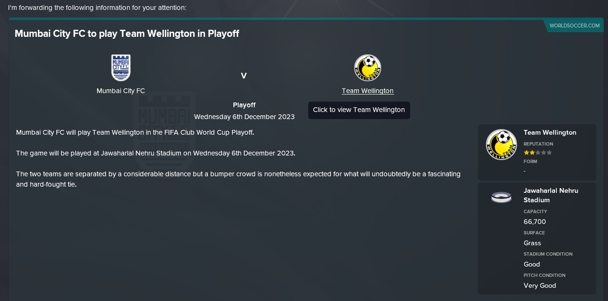Click the stadium capacity value 66,700
The image size is (608, 301).
(535, 222)
